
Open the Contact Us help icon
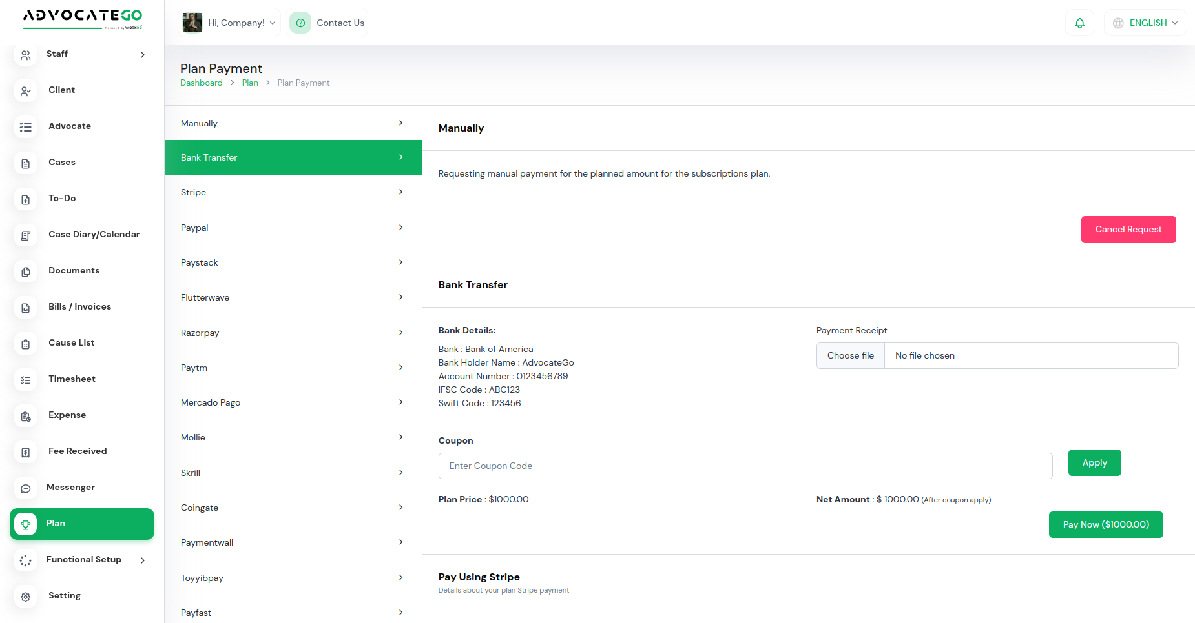300,22
